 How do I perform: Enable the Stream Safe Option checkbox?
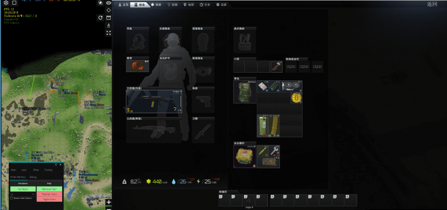pyautogui.click(x=12, y=198)
